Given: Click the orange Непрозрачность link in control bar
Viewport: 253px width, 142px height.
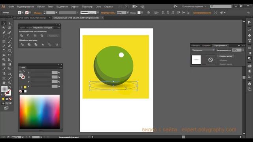Looking at the screenshot, I should pos(108,13).
